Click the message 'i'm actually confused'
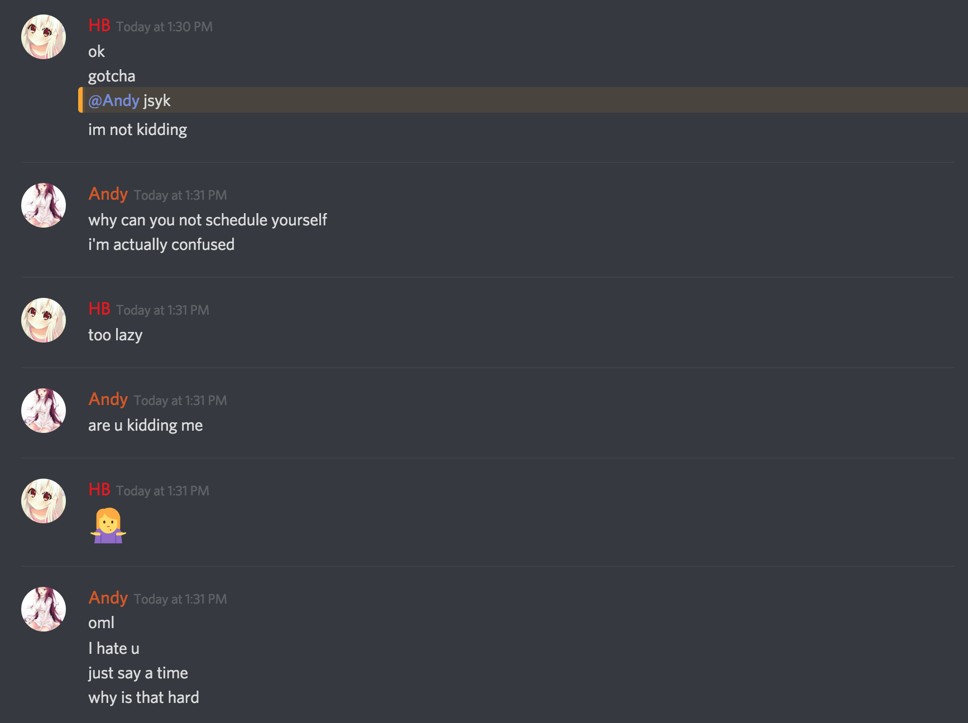The width and height of the screenshot is (968, 723). click(x=161, y=244)
